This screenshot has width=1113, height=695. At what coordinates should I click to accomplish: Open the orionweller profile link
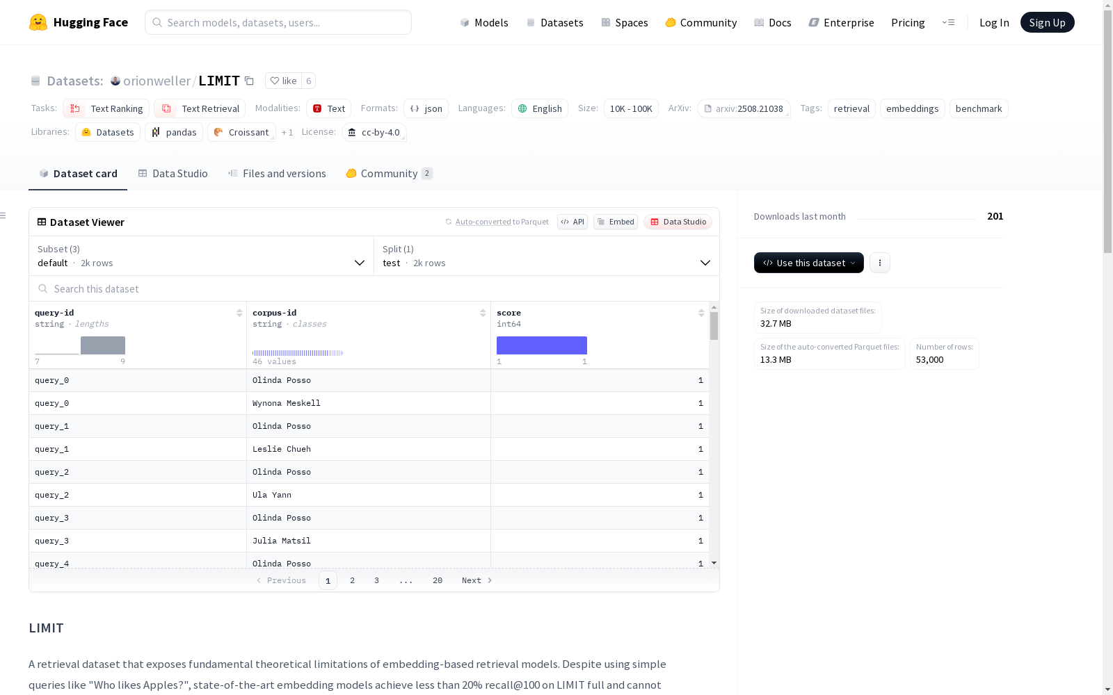tap(157, 81)
